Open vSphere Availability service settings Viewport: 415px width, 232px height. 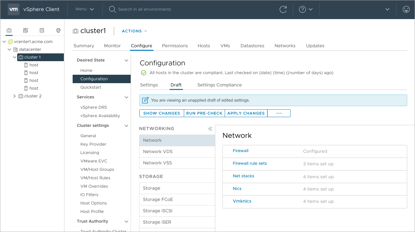click(x=100, y=116)
